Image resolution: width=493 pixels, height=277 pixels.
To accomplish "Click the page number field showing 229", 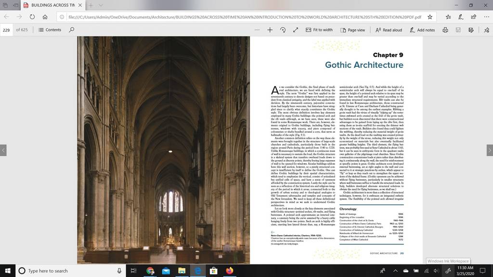I will [x=6, y=30].
